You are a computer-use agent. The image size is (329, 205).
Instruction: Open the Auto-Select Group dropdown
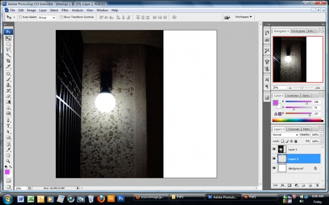(47, 17)
